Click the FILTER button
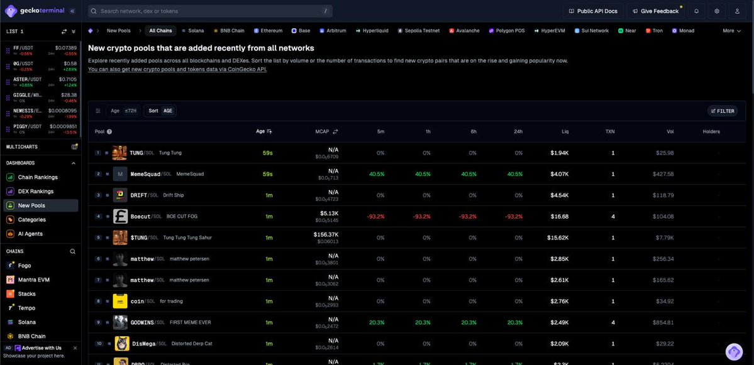 pos(722,111)
